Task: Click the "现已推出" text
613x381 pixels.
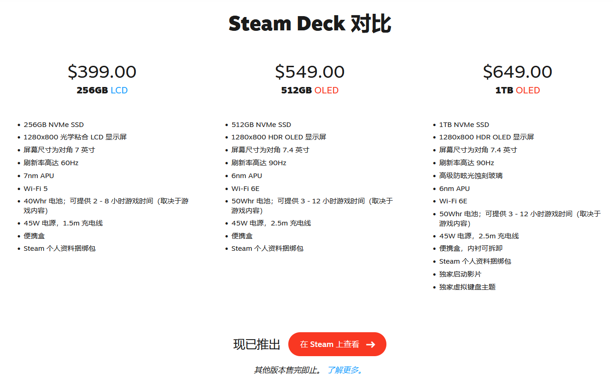Action: [257, 344]
